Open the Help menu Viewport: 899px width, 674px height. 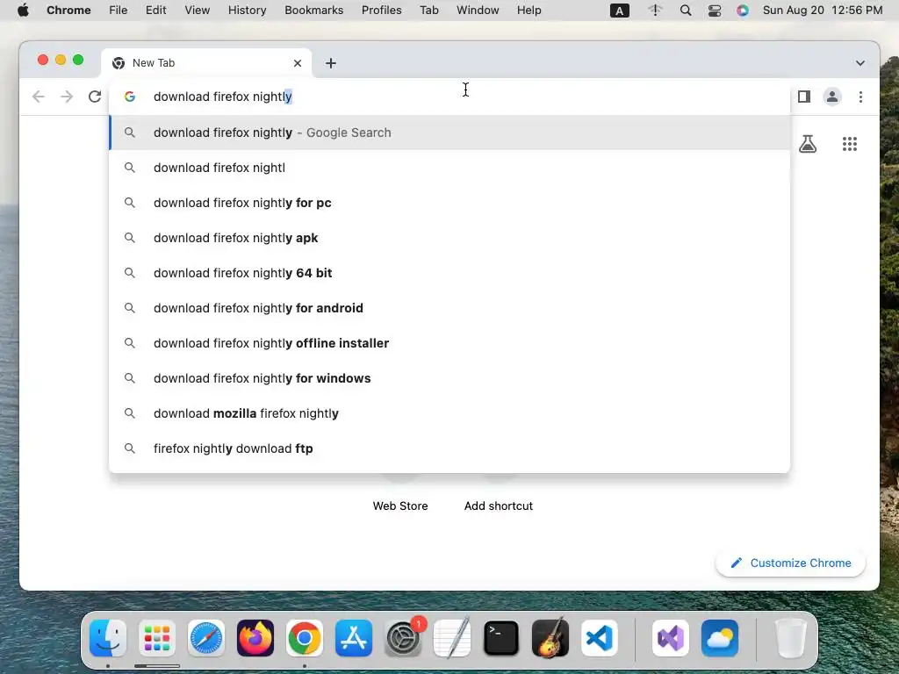pos(529,11)
